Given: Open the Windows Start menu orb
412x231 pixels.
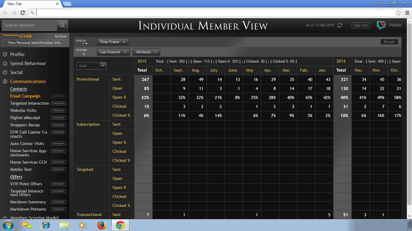Looking at the screenshot, I should (8, 225).
